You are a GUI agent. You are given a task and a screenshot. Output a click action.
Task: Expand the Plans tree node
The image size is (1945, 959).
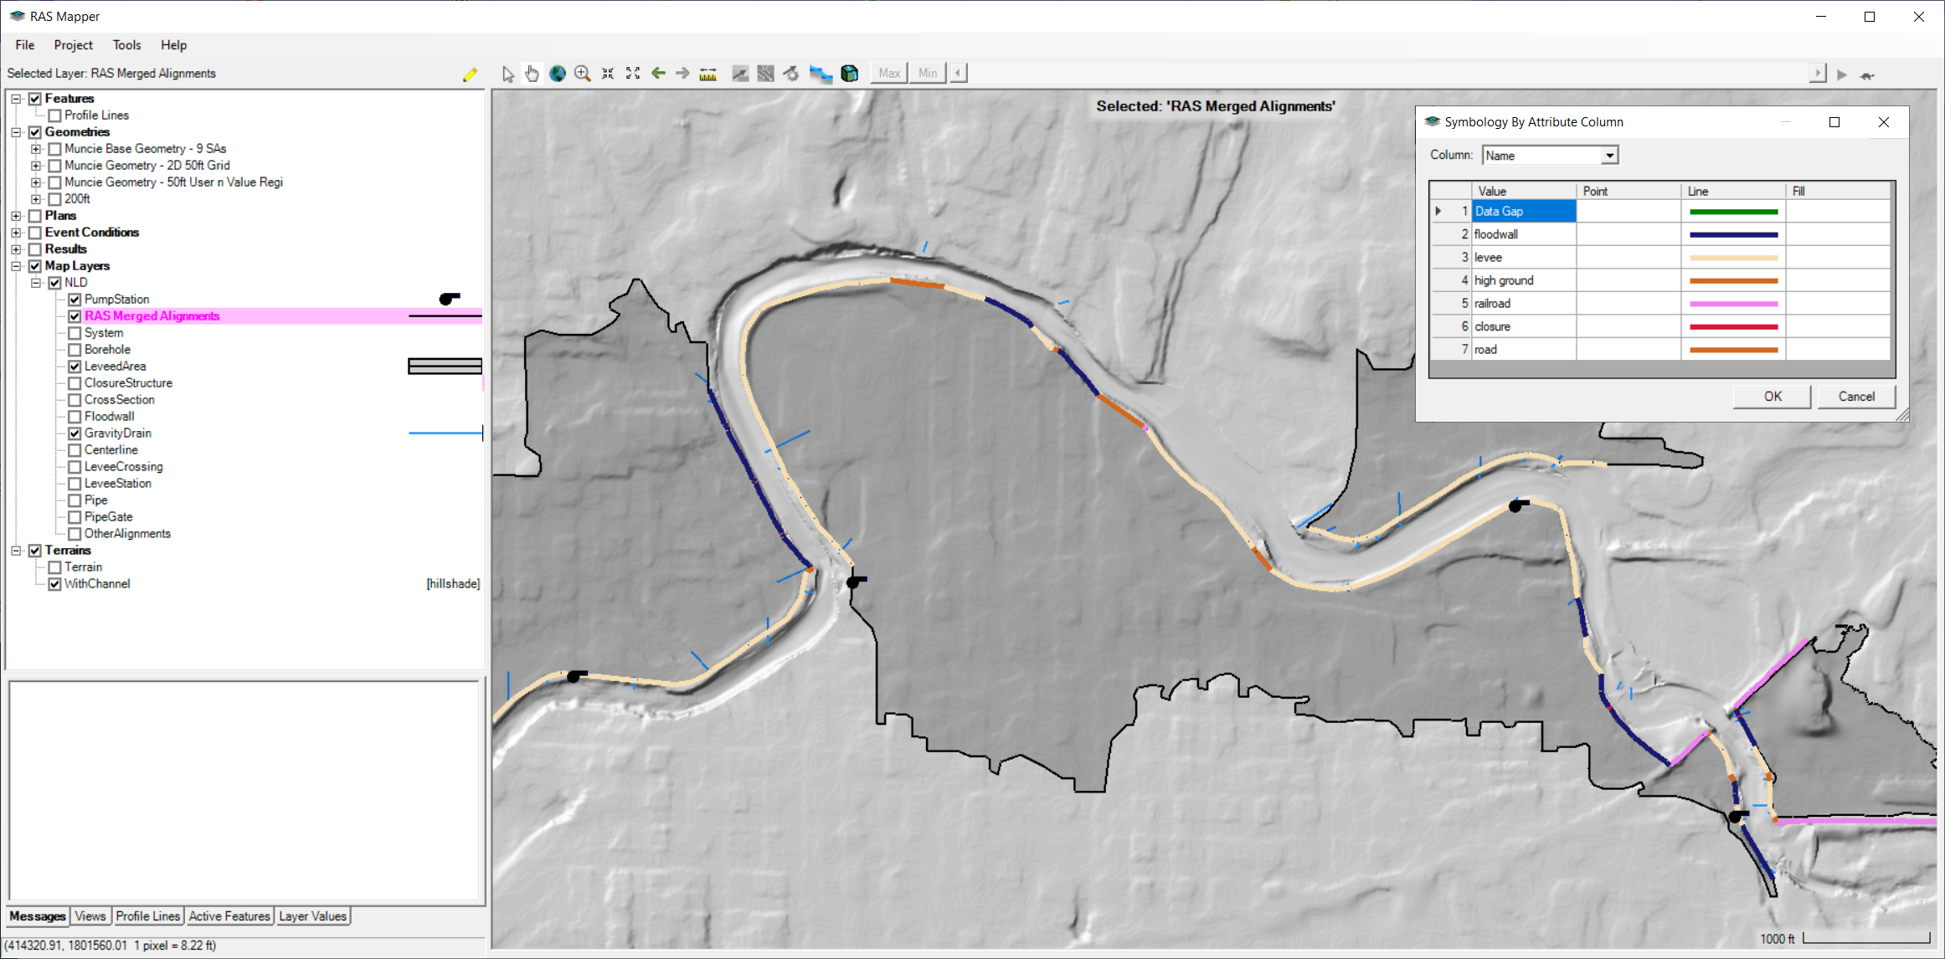coord(16,216)
